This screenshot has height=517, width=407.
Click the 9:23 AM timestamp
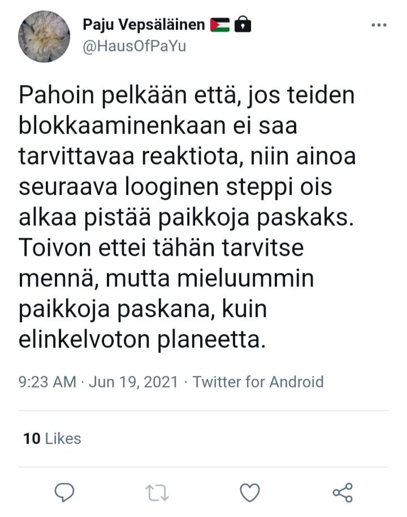point(47,382)
